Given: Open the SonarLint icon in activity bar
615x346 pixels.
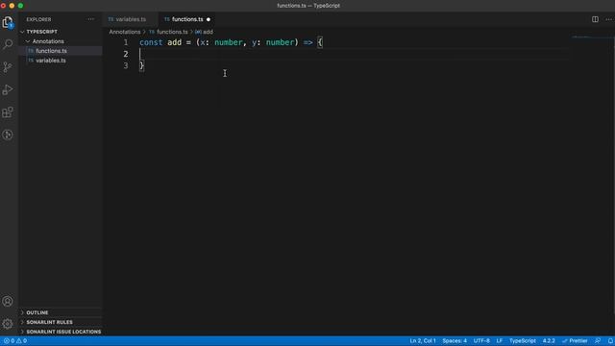Looking at the screenshot, I should click(x=8, y=135).
